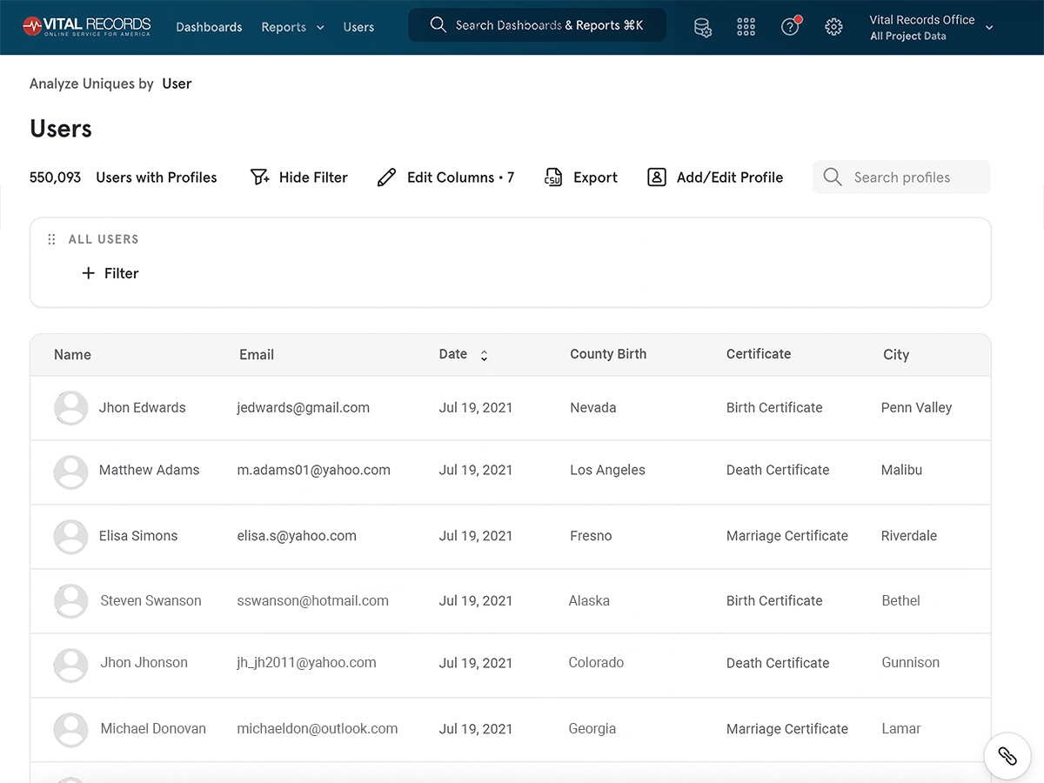
Task: Open the apps grid icon
Action: [x=746, y=27]
